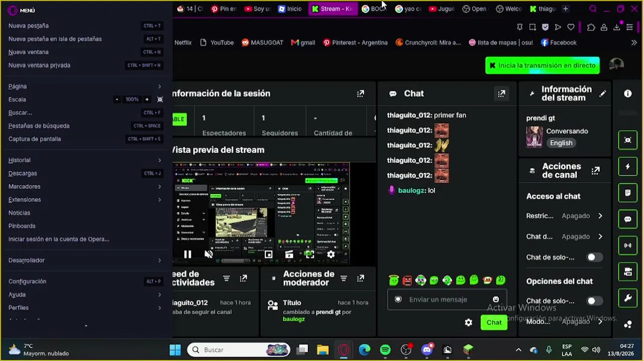
Task: Open Discord from the taskbar
Action: [x=427, y=350]
